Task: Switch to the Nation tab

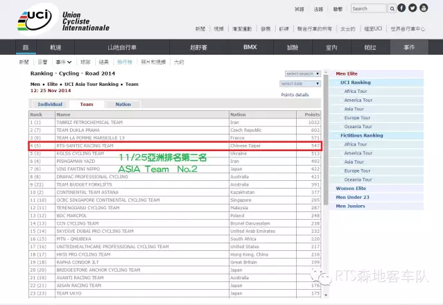Action: tap(123, 104)
